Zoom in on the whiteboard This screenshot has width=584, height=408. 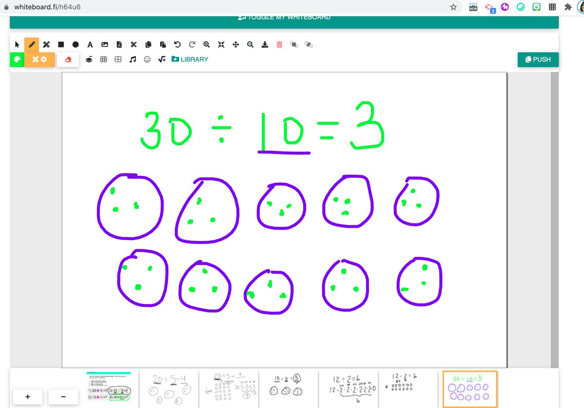[206, 44]
